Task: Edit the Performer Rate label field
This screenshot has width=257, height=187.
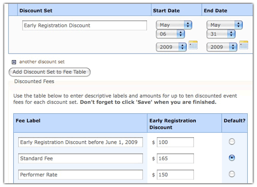Action: point(80,175)
